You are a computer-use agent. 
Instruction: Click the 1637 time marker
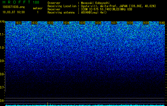coord(114,23)
